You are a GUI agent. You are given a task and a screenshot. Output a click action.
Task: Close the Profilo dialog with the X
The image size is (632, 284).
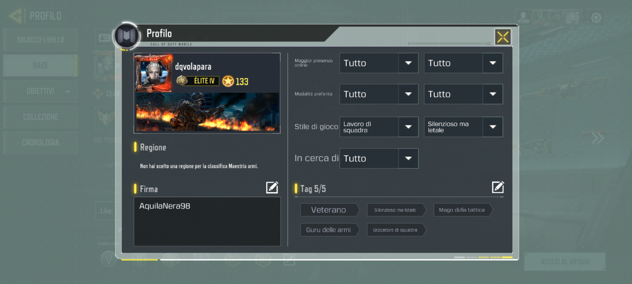pos(503,37)
